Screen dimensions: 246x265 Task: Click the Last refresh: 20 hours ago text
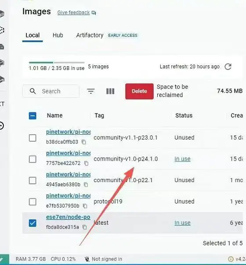point(190,67)
